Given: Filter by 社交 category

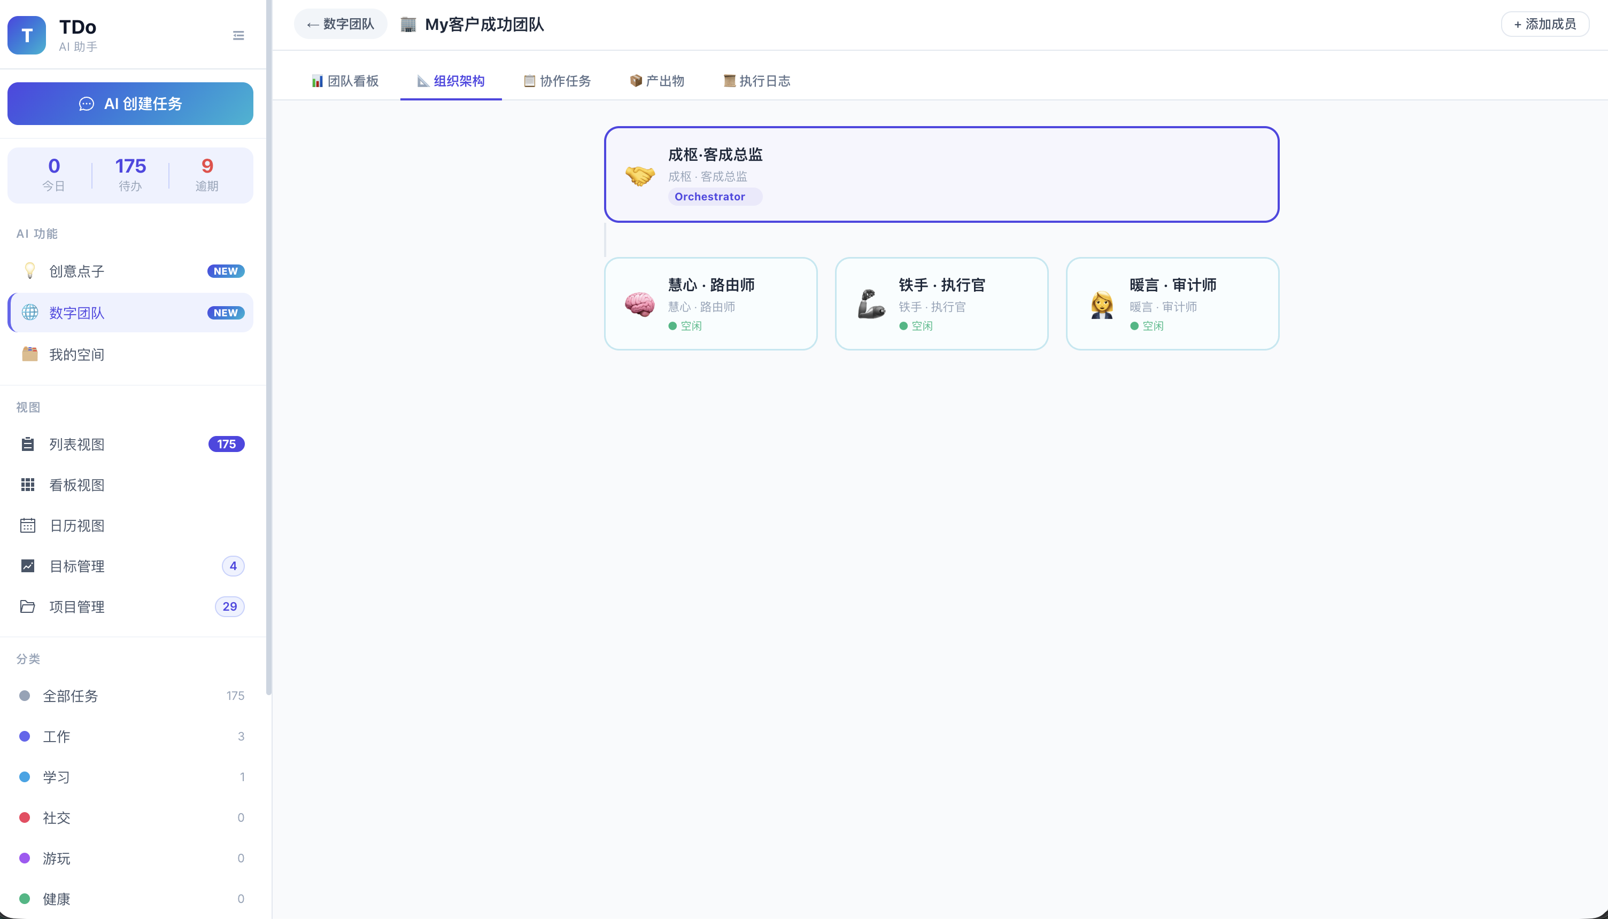Looking at the screenshot, I should [130, 817].
